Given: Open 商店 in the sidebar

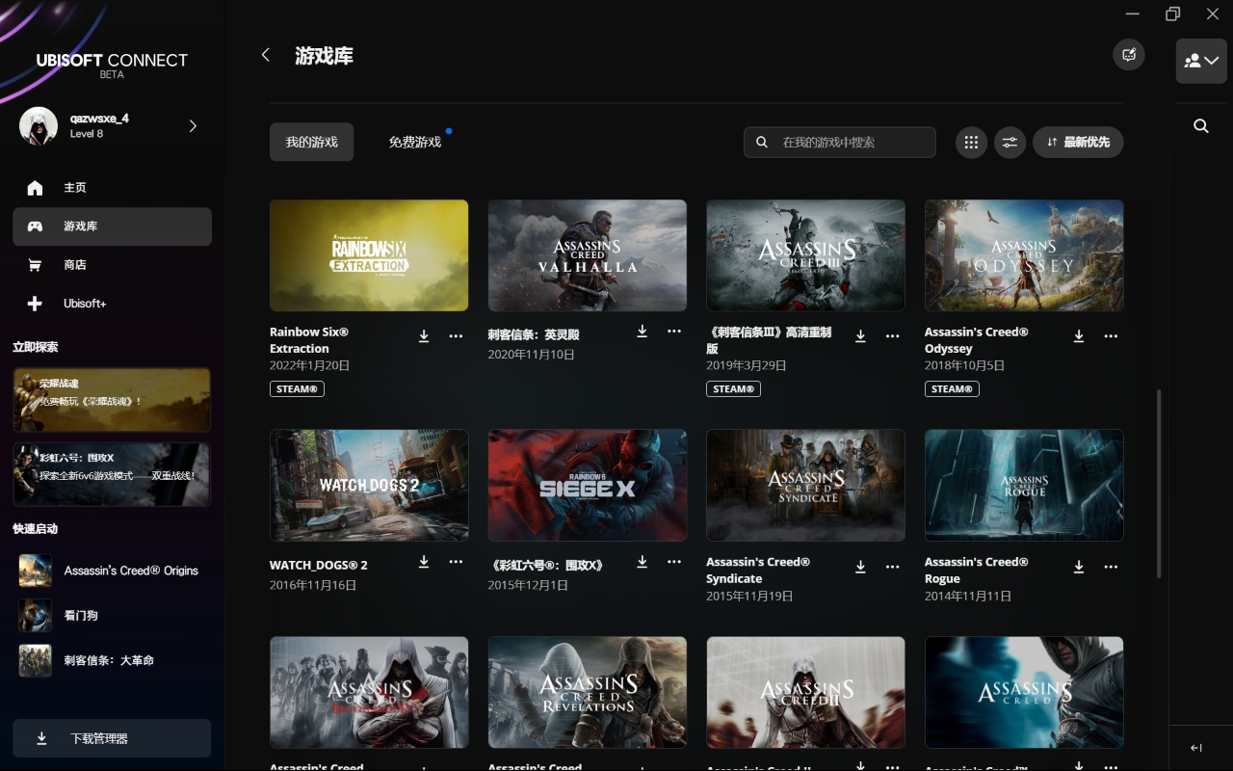Looking at the screenshot, I should click(112, 265).
